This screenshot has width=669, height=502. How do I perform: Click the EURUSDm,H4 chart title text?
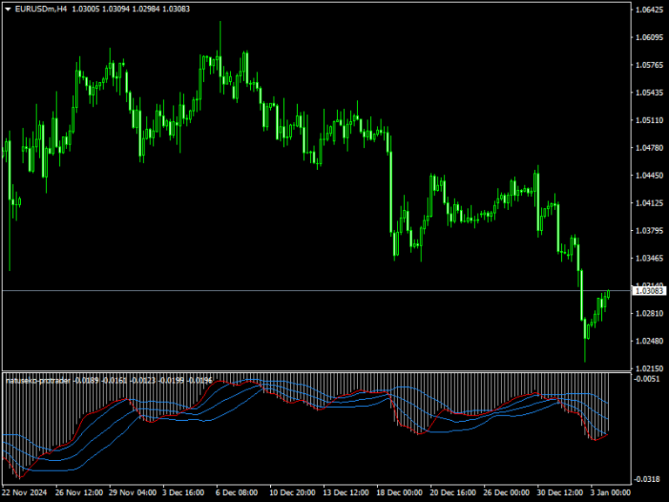[41, 9]
